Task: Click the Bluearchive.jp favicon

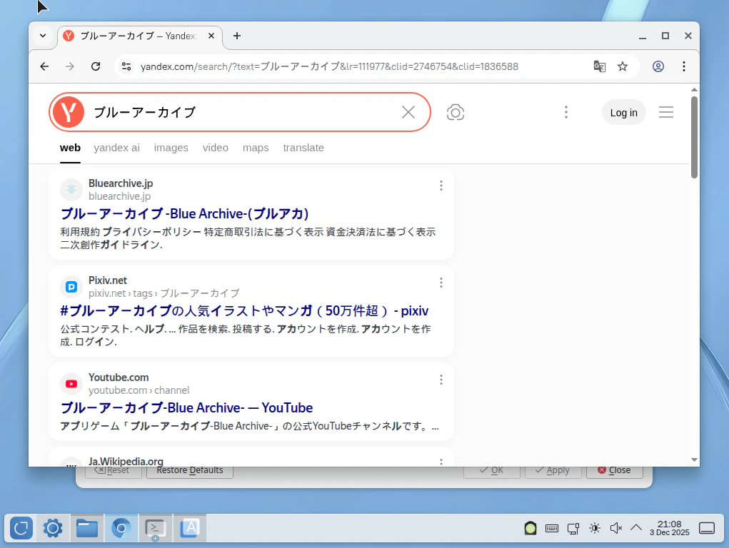Action: point(71,190)
